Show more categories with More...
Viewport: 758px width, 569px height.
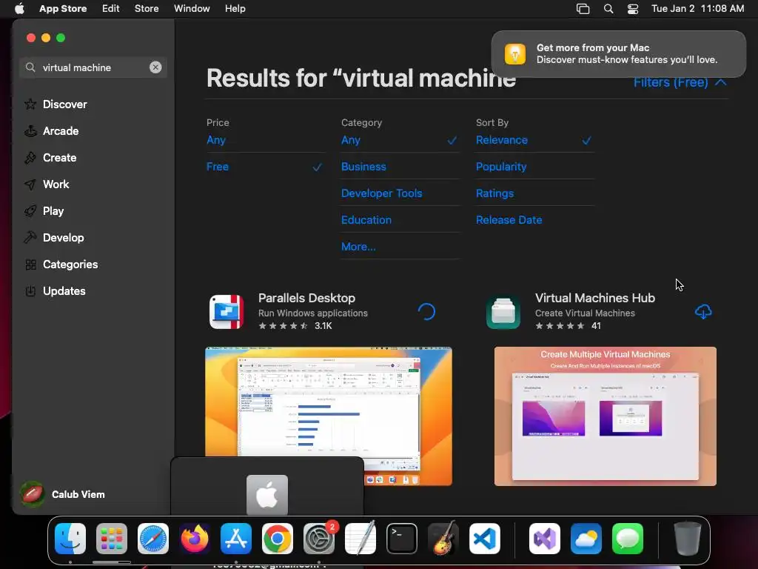358,246
